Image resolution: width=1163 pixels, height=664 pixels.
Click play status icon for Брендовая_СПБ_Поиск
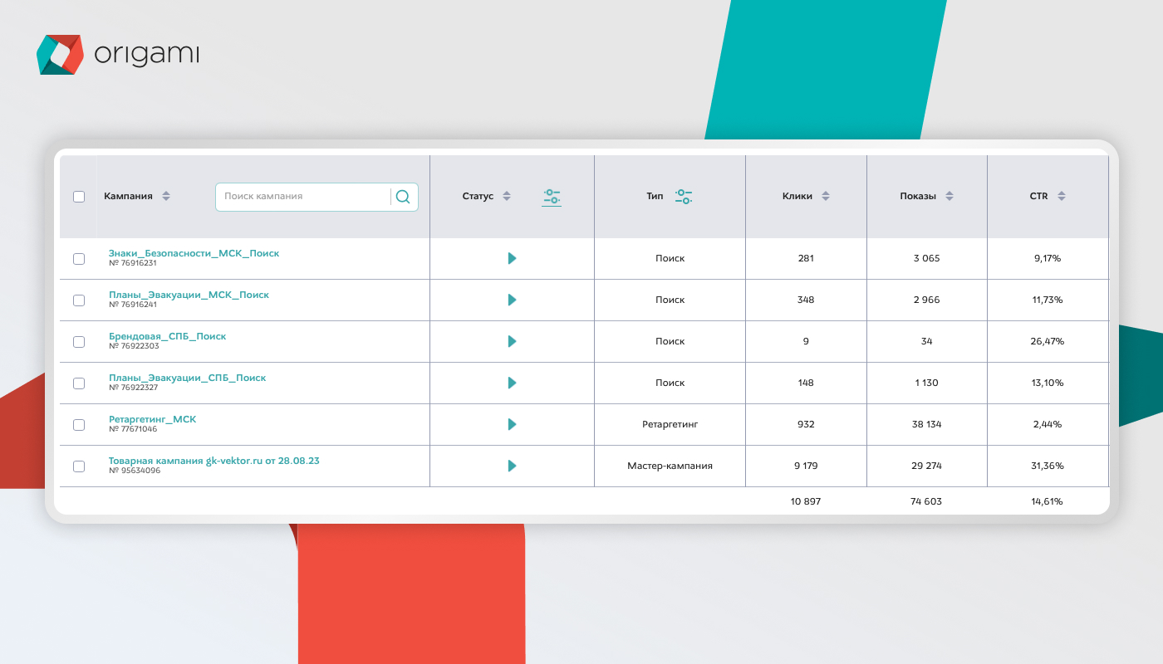click(512, 341)
